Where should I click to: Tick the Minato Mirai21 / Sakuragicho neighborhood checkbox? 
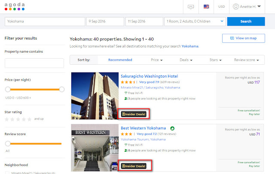tap(7, 173)
